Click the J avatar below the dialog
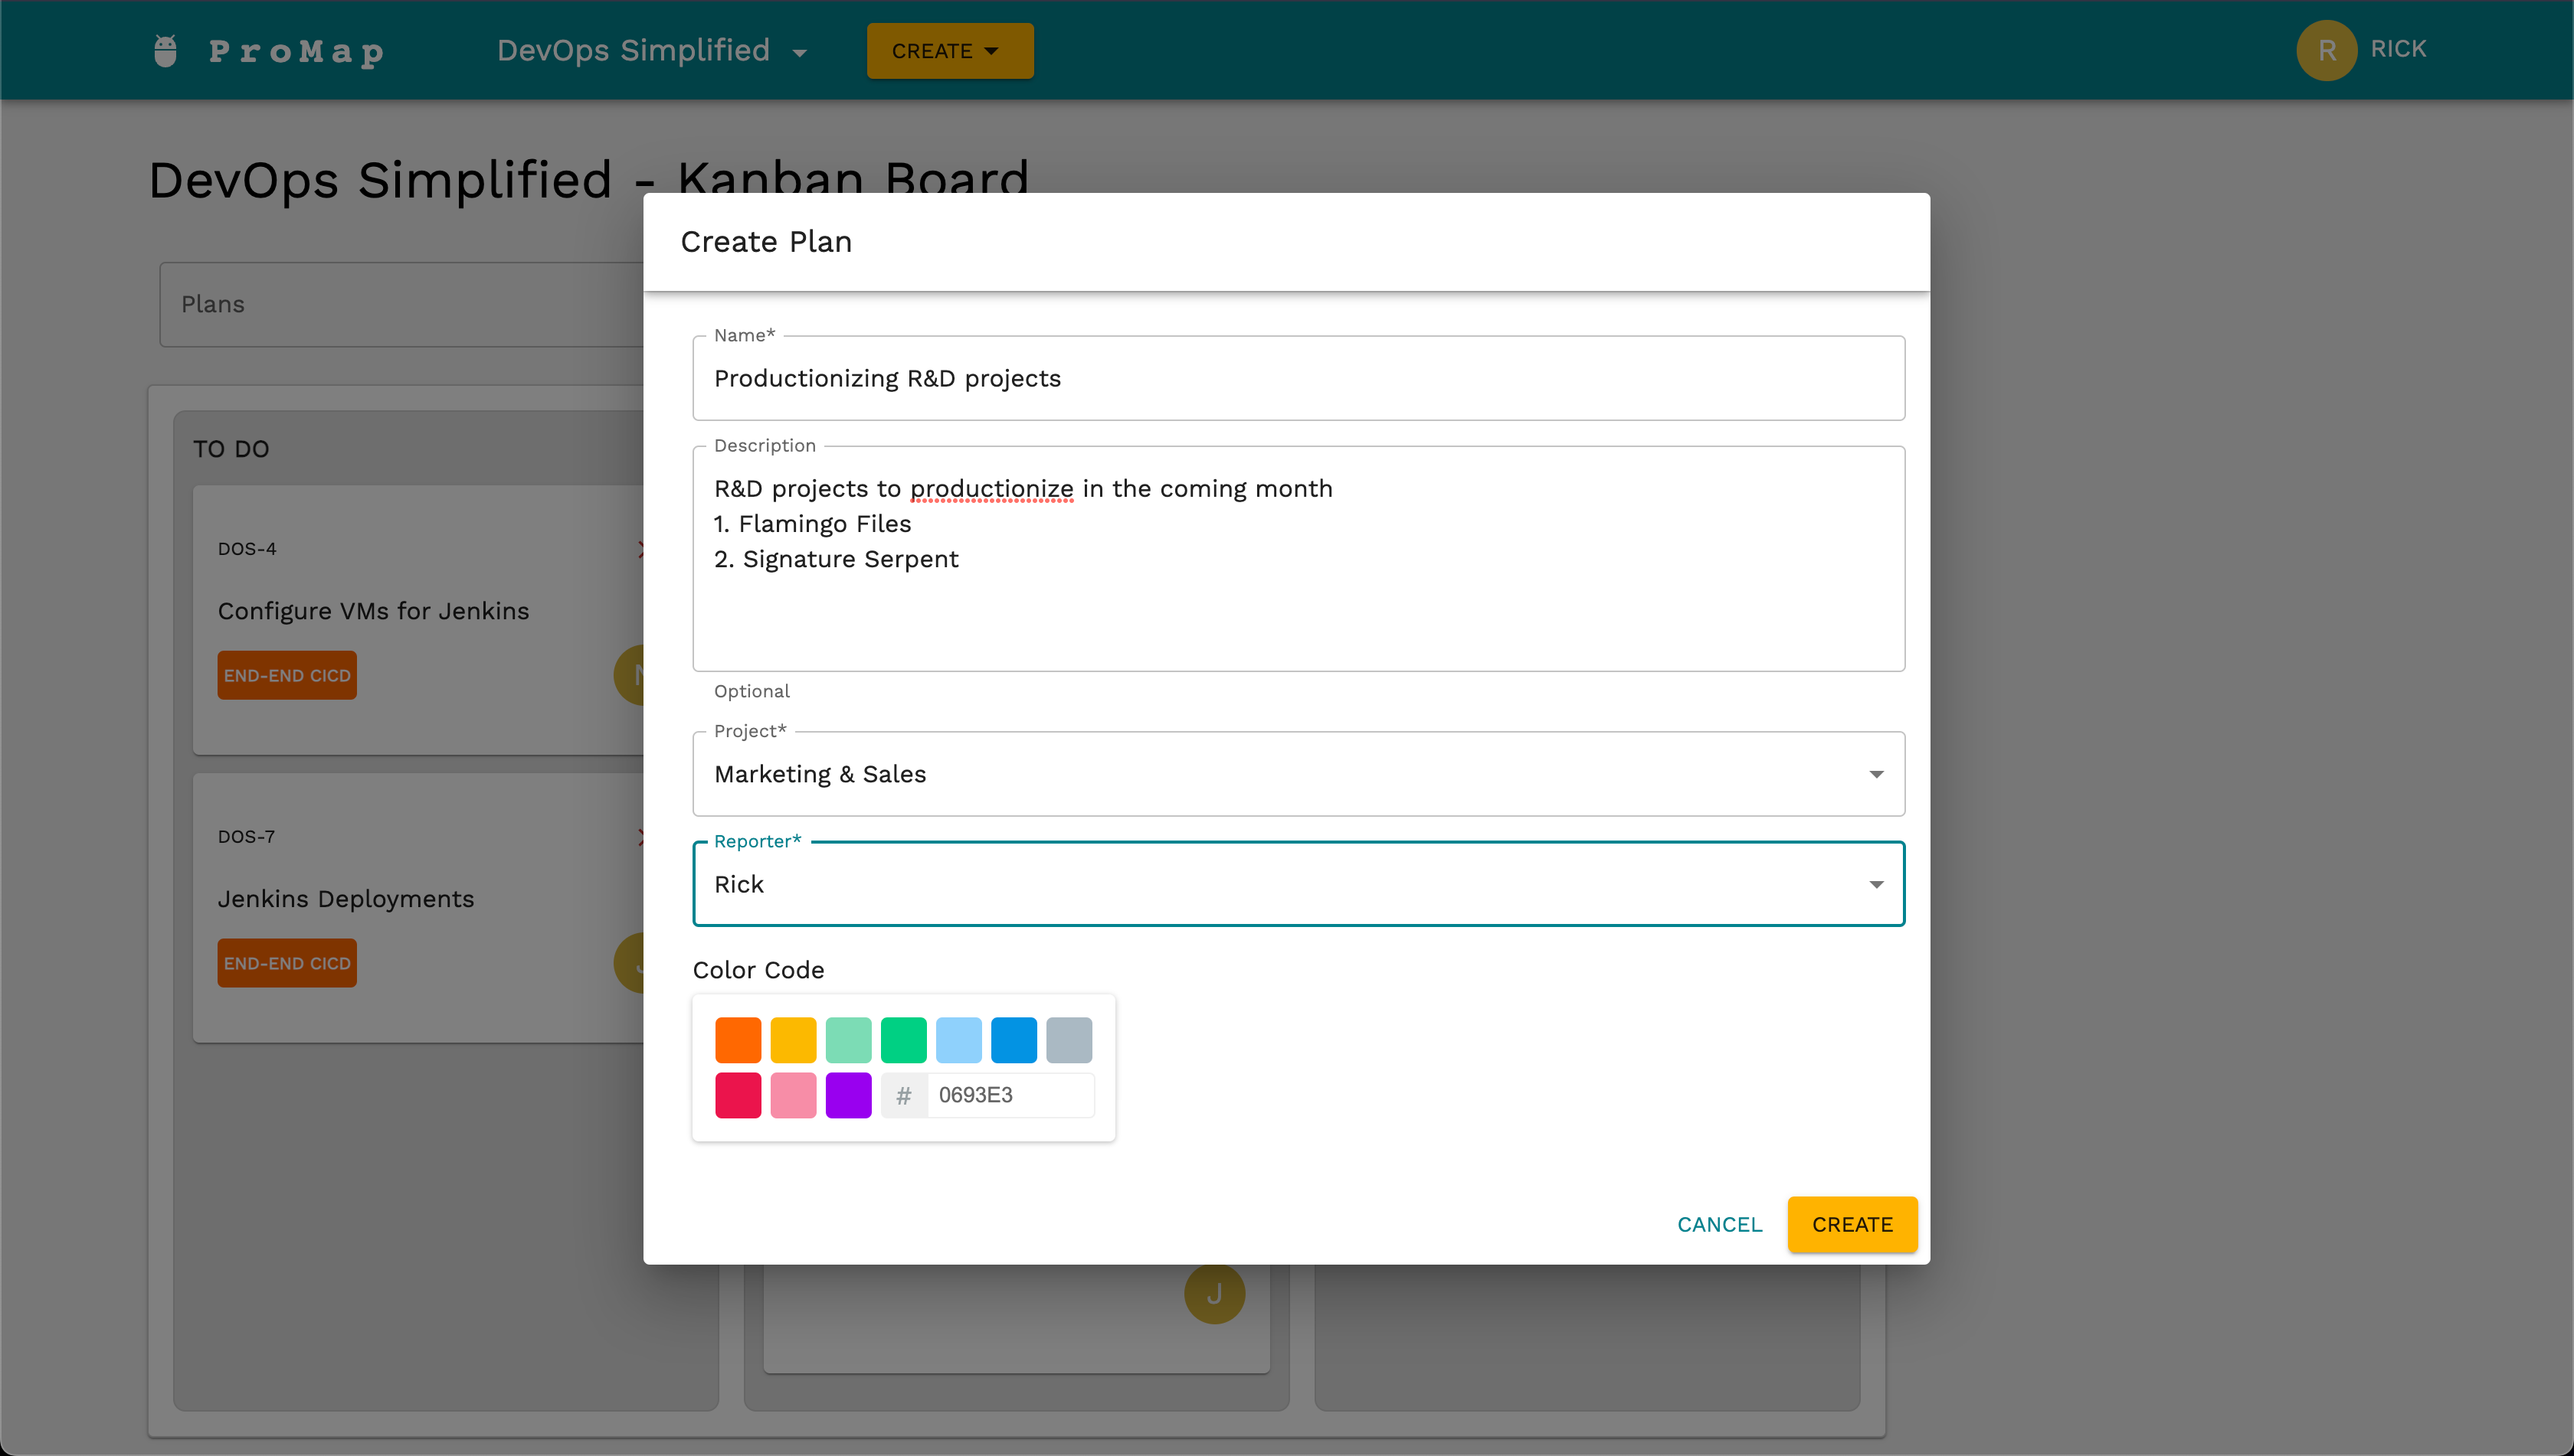Screen dimensions: 2574x1456 (x=1214, y=1294)
